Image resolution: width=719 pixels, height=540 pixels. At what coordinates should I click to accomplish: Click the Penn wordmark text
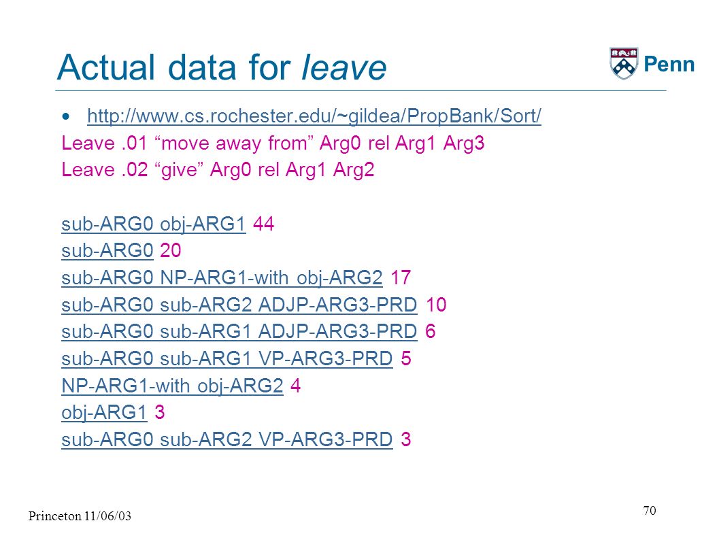(x=669, y=64)
